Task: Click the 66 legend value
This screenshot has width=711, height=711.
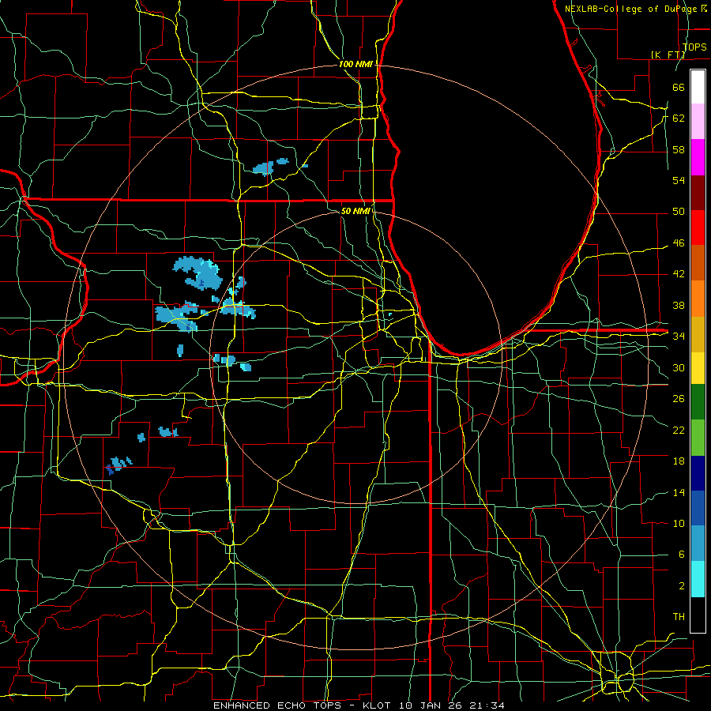Action: (679, 87)
